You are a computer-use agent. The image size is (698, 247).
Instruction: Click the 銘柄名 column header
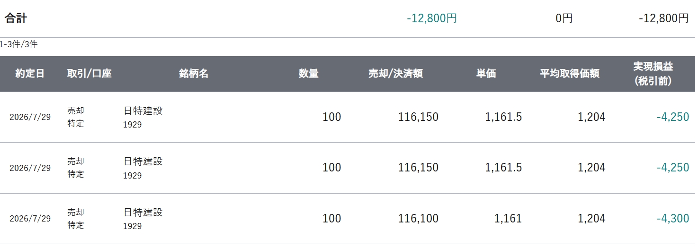(x=194, y=74)
